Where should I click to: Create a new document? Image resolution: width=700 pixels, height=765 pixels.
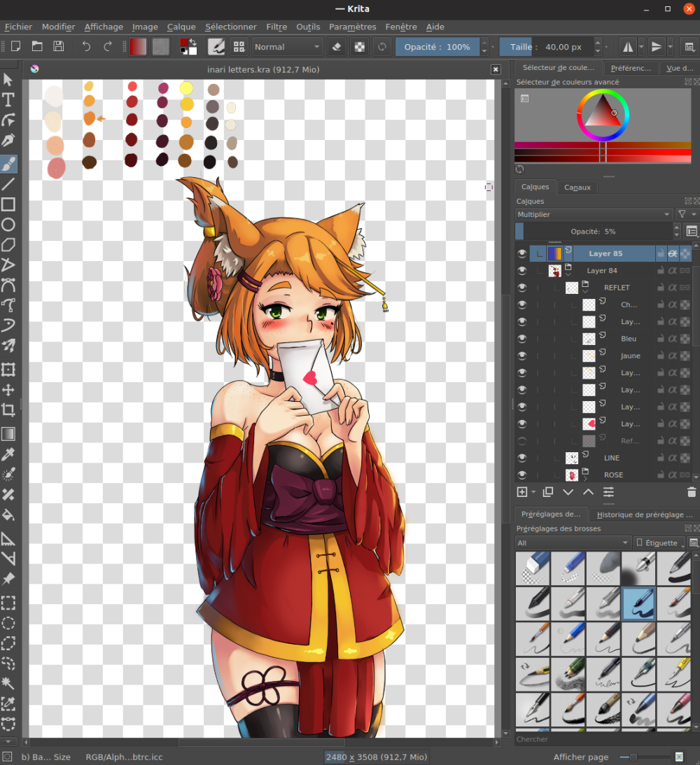click(15, 46)
